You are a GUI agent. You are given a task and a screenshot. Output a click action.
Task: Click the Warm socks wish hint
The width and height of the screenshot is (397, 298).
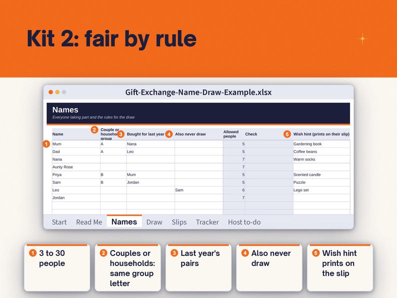pyautogui.click(x=321, y=159)
